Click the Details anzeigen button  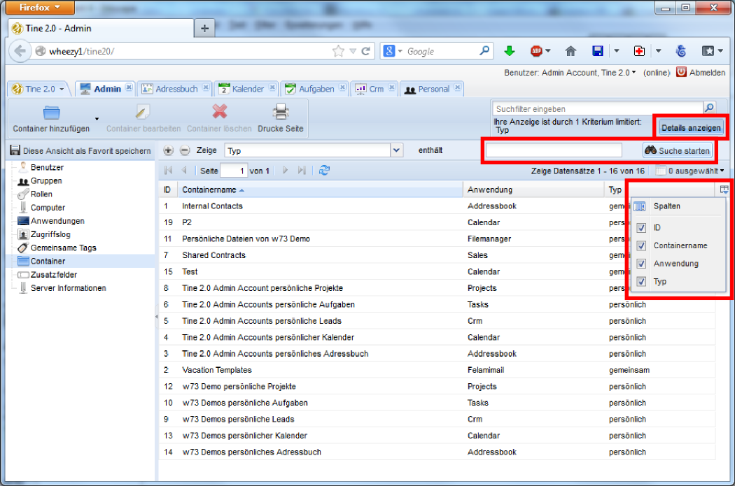coord(690,128)
